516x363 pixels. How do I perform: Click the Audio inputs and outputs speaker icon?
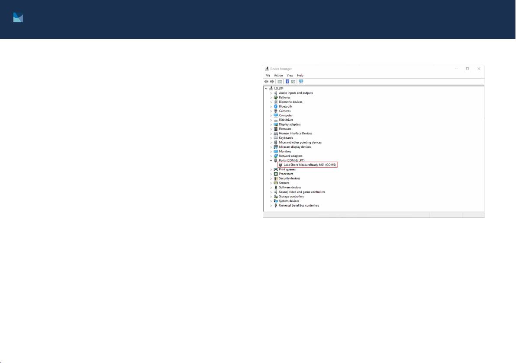tap(276, 93)
